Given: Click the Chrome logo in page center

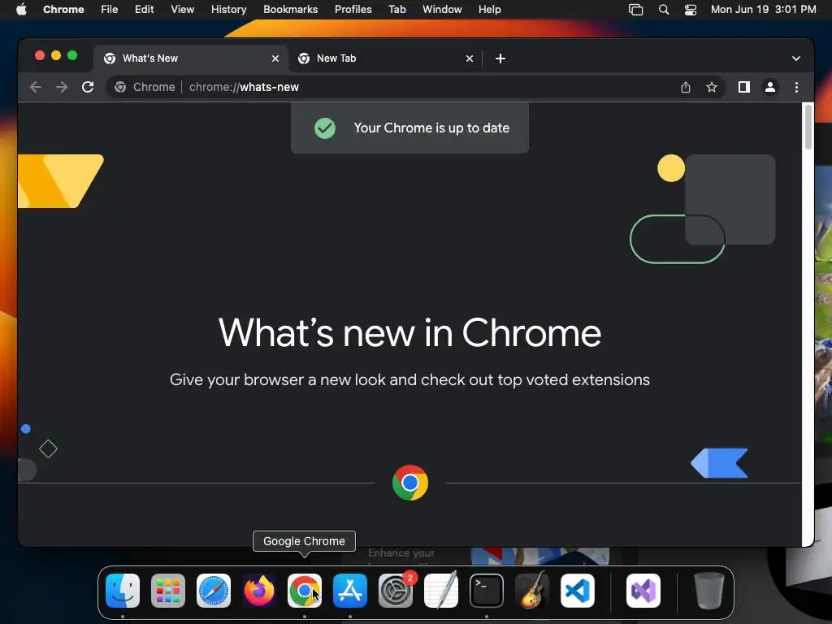Looking at the screenshot, I should tap(410, 483).
